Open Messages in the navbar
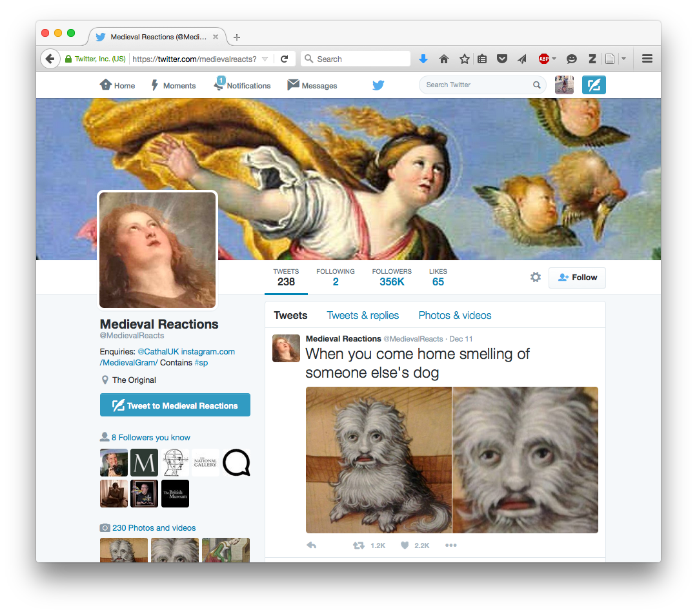This screenshot has width=697, height=614. click(312, 85)
